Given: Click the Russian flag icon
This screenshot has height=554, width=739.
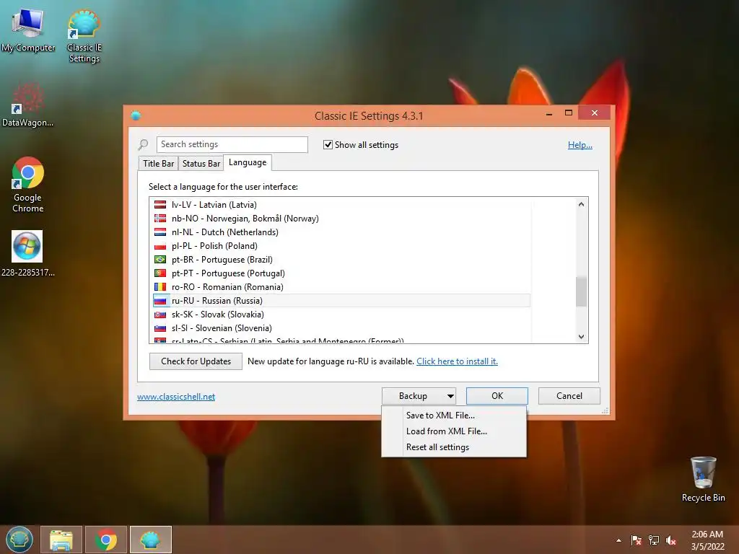Looking at the screenshot, I should (x=160, y=301).
